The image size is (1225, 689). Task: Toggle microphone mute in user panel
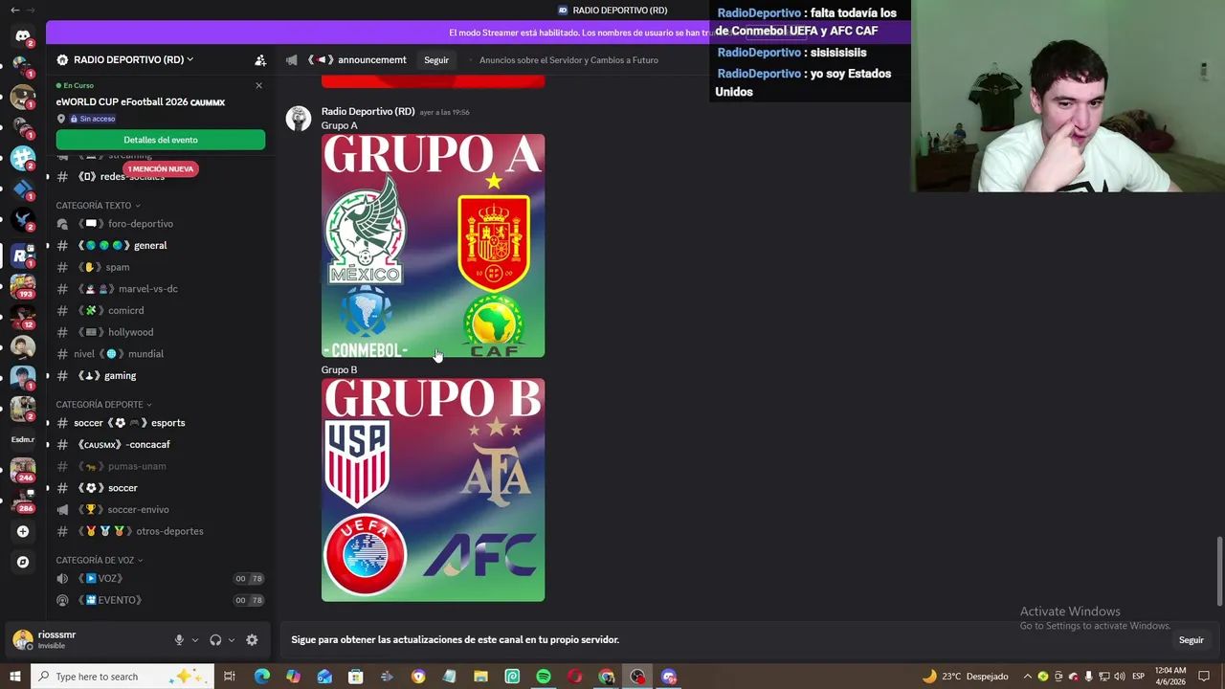coord(179,640)
